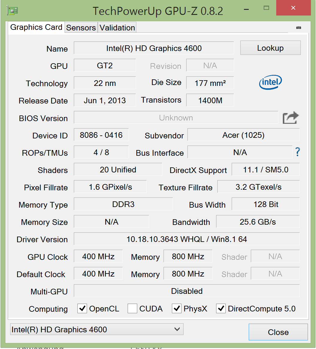Click the Driver Version field
The width and height of the screenshot is (316, 349).
coord(187,239)
